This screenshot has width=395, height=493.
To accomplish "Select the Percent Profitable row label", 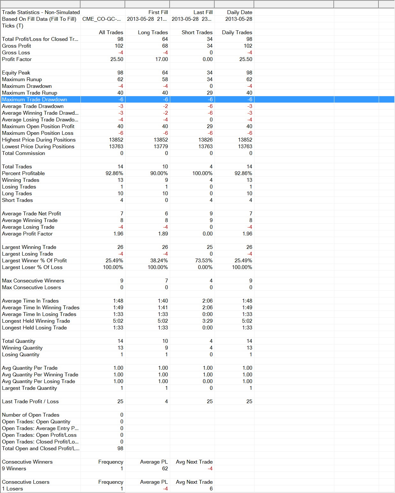I will point(23,173).
